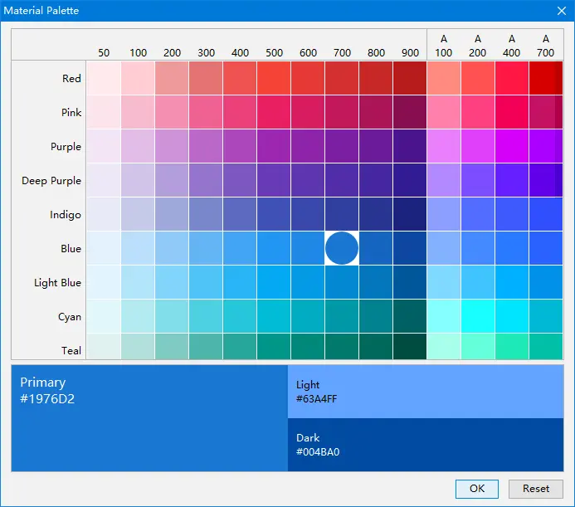The image size is (575, 507).
Task: Choose the Blue A100 accent swatch
Action: tap(444, 248)
